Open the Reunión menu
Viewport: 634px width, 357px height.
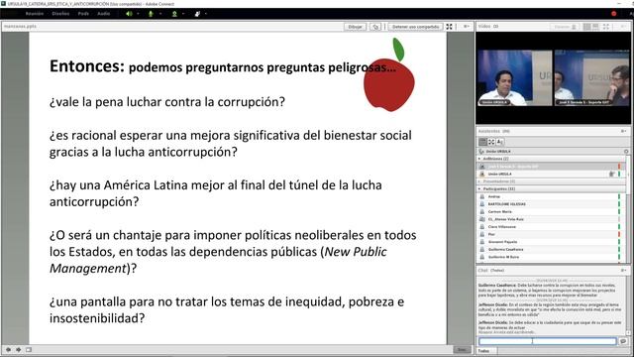pyautogui.click(x=35, y=14)
